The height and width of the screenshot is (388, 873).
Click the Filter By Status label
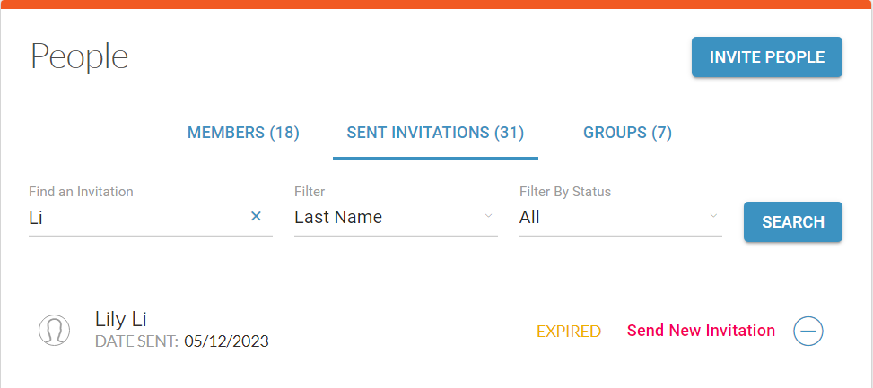565,192
